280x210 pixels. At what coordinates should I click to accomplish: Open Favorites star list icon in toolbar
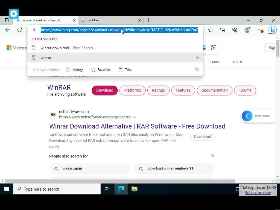[x=211, y=30]
